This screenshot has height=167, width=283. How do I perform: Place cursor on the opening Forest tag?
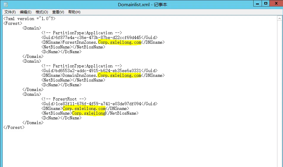tap(12, 23)
